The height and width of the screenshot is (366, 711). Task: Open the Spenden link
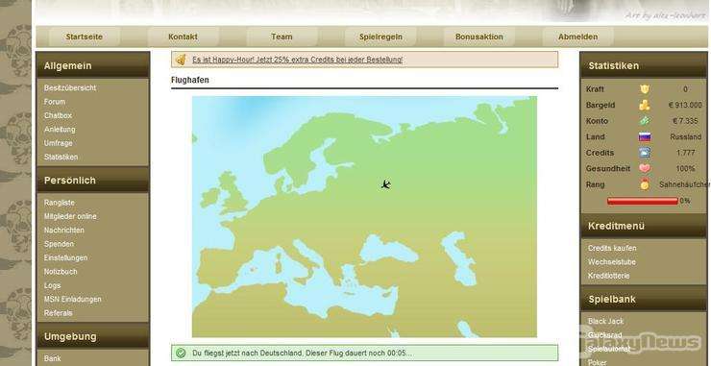tap(59, 244)
